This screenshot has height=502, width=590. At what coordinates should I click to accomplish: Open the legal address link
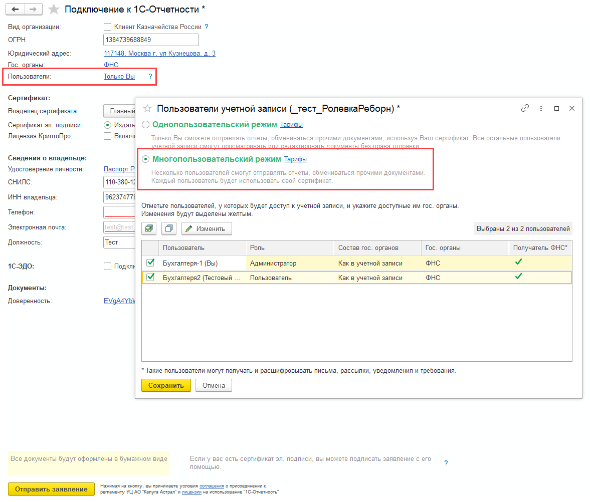click(x=159, y=53)
